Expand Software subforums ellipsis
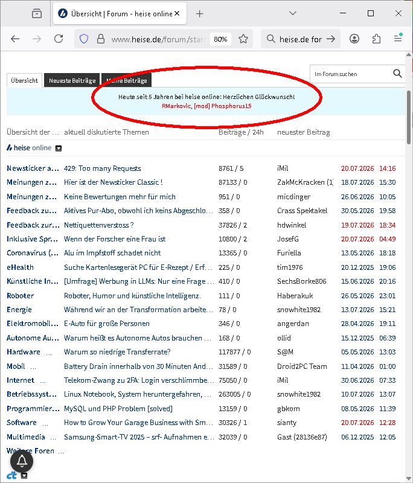The image size is (413, 483). [45, 423]
